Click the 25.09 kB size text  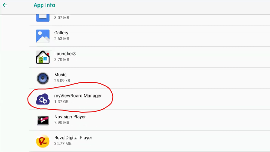62,81
